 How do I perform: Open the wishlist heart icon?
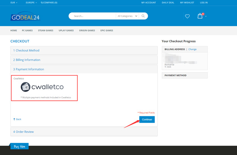[187, 16]
